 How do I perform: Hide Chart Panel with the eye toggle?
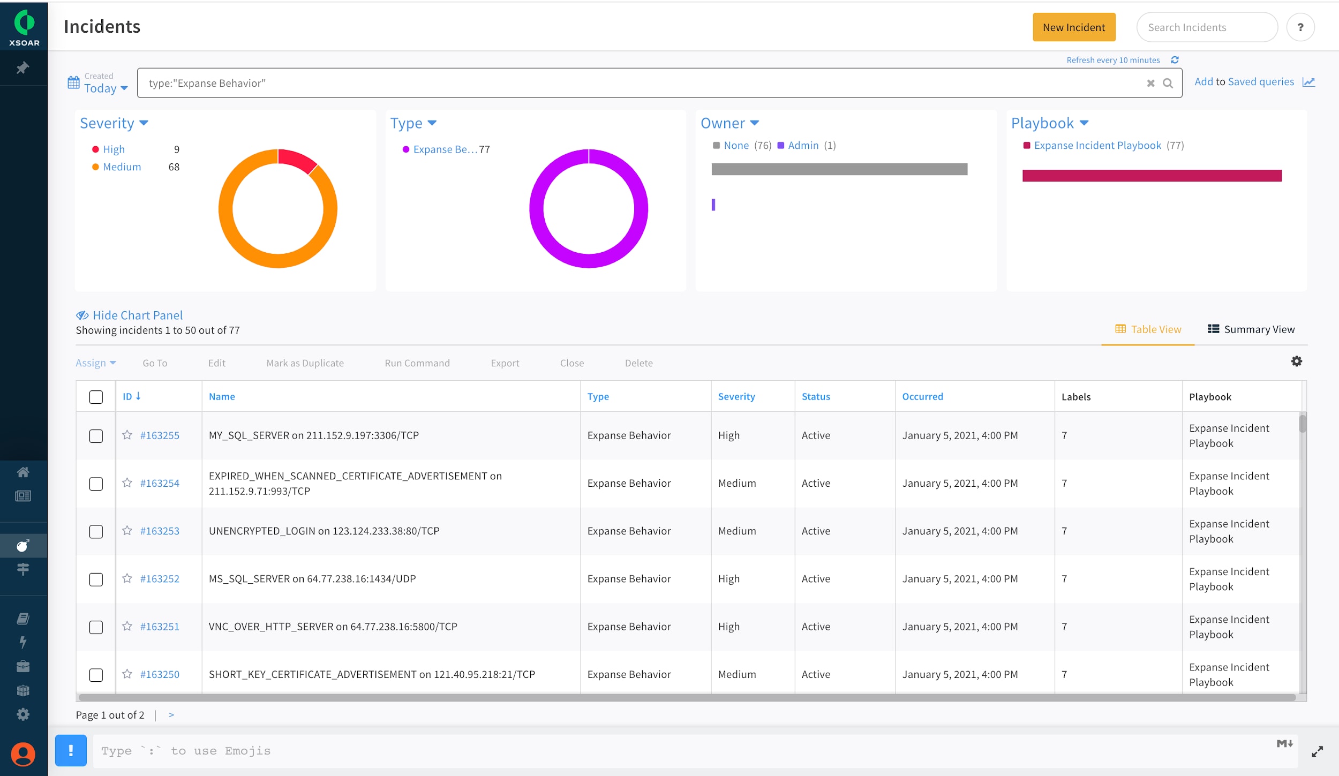click(129, 315)
